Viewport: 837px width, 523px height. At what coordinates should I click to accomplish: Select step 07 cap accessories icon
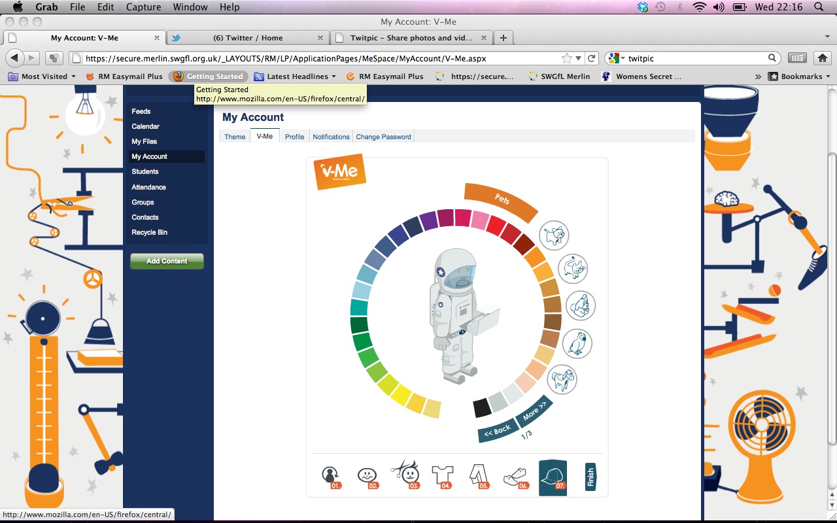[553, 478]
